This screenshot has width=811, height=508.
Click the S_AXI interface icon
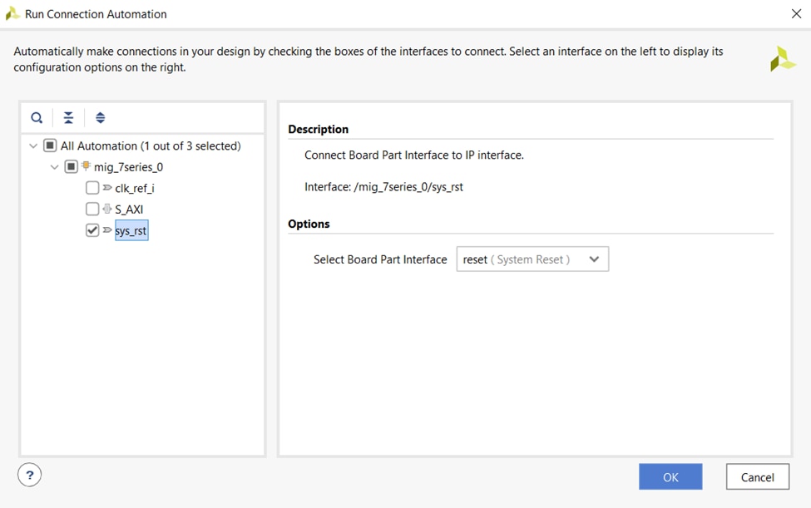click(107, 209)
